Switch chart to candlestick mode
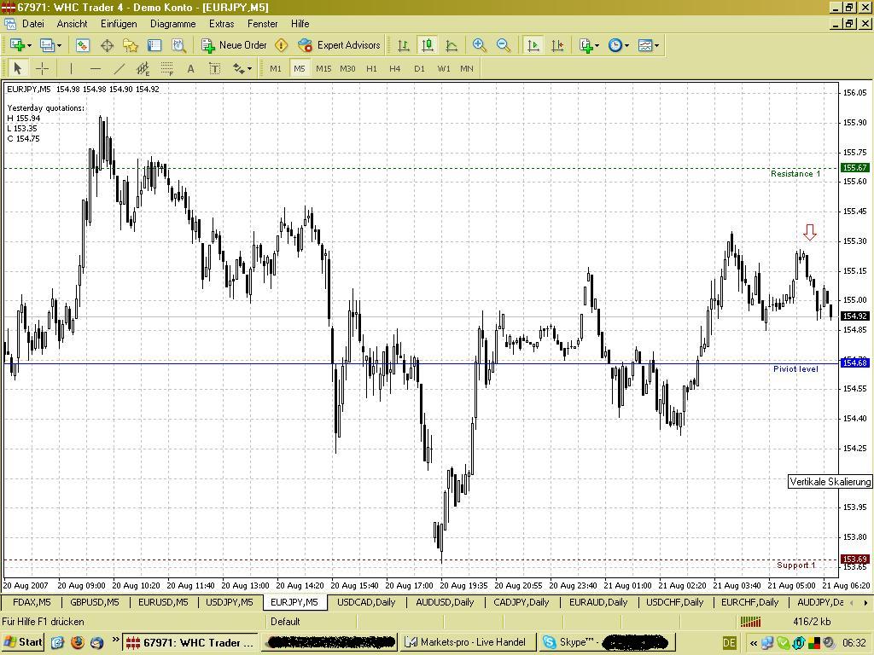This screenshot has height=655, width=874. click(x=428, y=45)
